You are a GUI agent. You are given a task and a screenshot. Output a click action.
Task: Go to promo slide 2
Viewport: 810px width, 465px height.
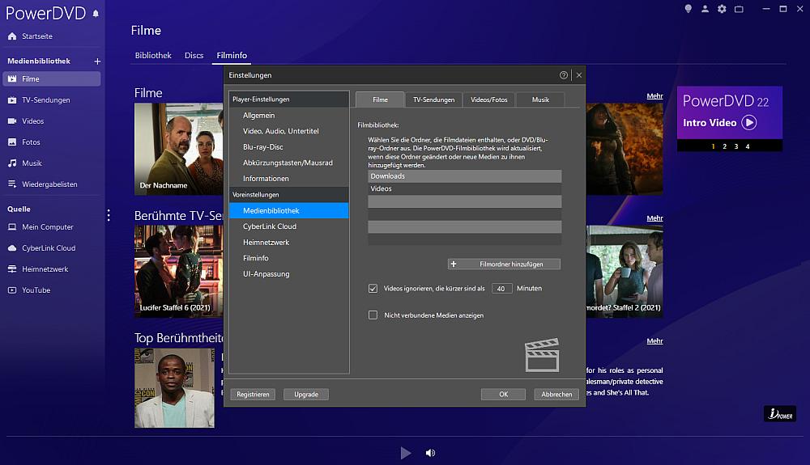click(x=724, y=146)
